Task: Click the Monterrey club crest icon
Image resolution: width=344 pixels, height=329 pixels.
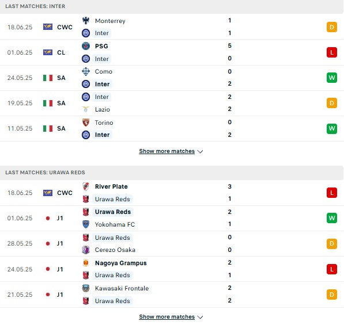Action: coord(86,21)
